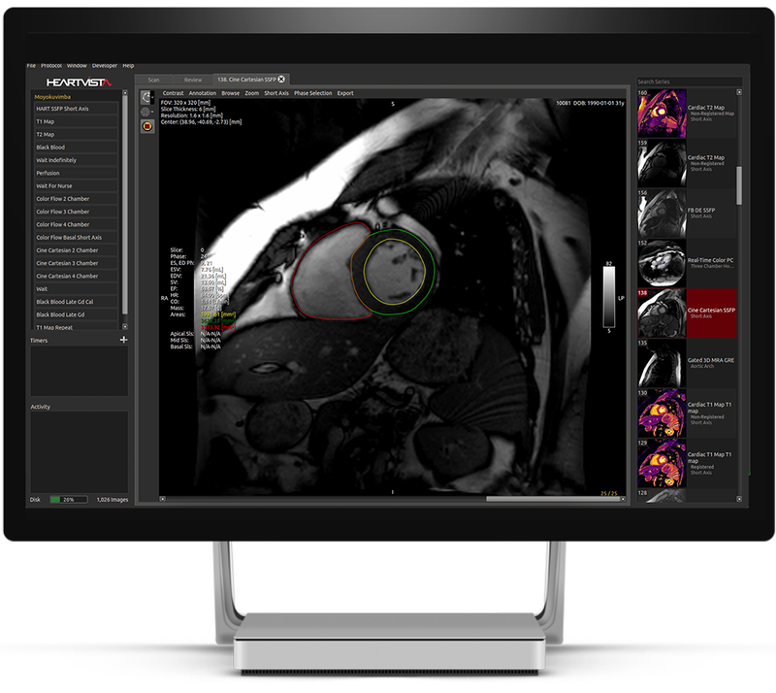The image size is (776, 693).
Task: Select Cine Cartesian 4 Chamber step
Action: [x=77, y=276]
